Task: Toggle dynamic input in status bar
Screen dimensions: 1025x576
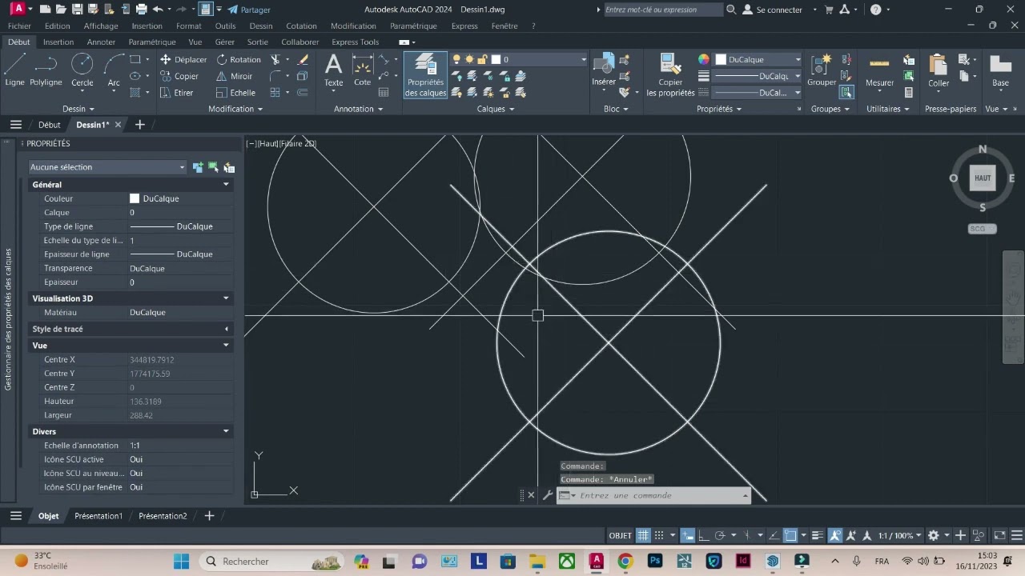Action: pyautogui.click(x=687, y=535)
